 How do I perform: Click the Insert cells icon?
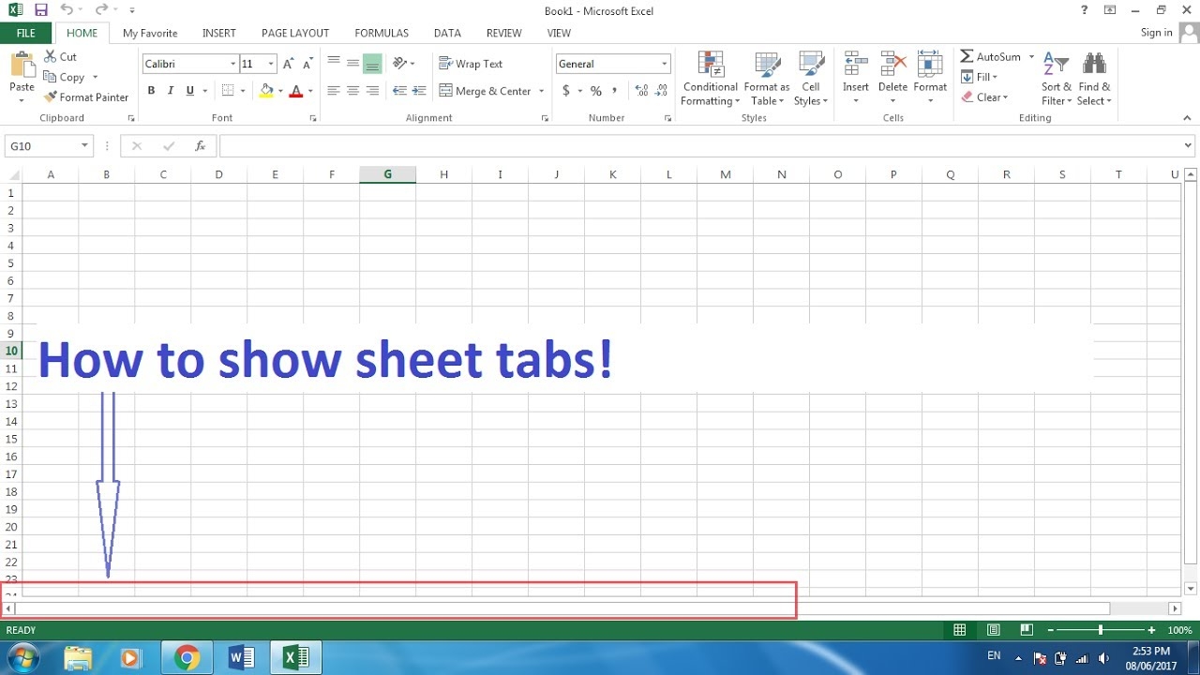tap(855, 65)
